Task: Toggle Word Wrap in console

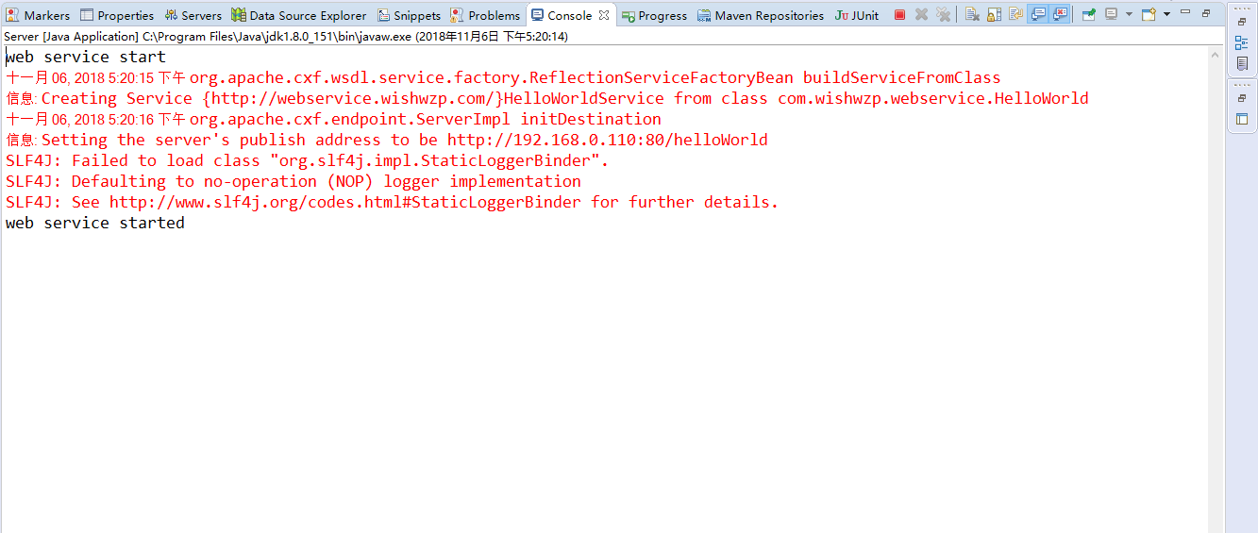Action: [1015, 14]
